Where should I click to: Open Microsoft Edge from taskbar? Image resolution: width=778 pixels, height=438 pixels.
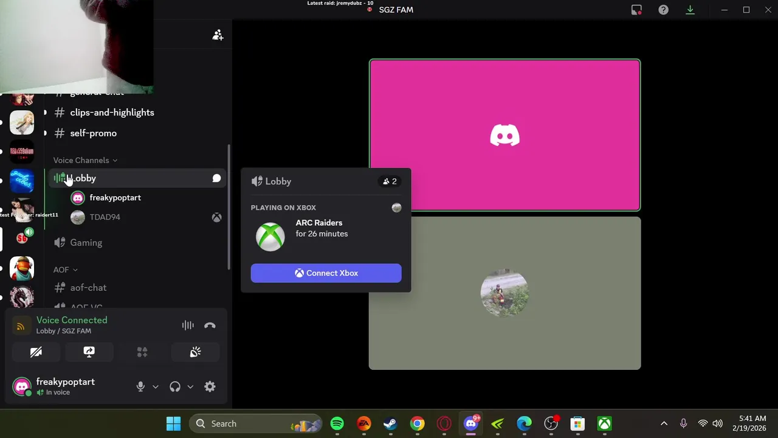click(524, 423)
